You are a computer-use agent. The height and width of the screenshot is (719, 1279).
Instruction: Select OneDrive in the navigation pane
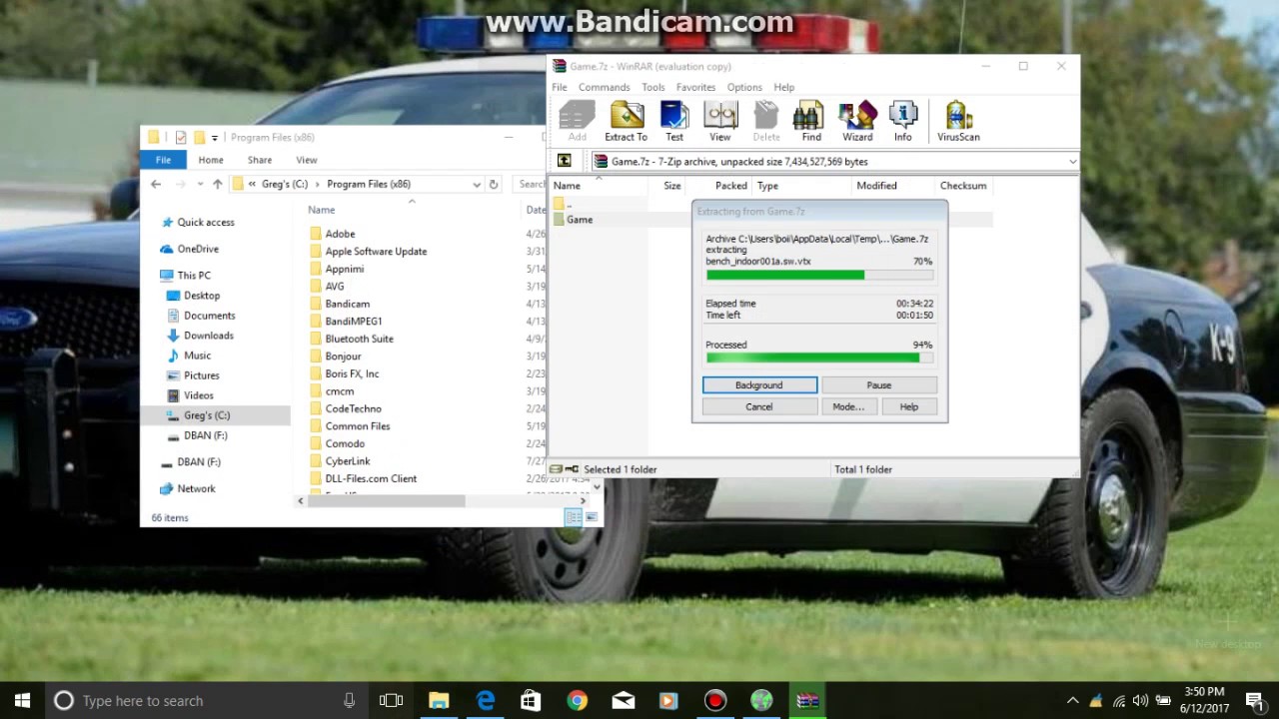[198, 249]
